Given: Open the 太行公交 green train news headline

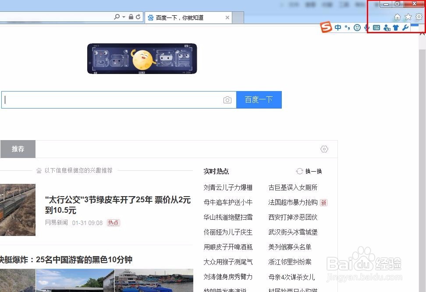Looking at the screenshot, I should click(x=118, y=205).
